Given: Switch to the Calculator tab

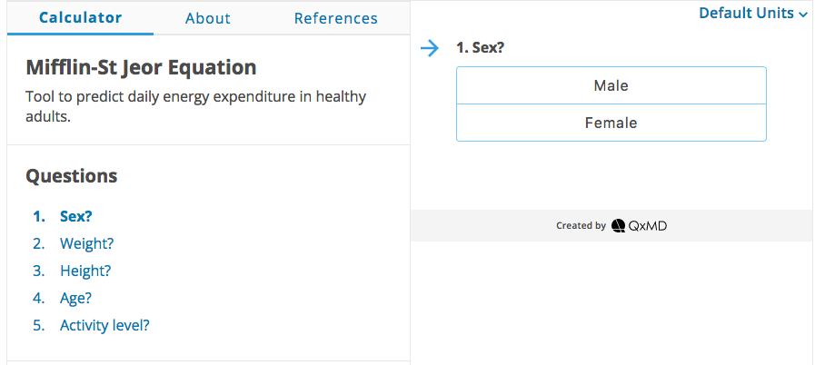Looking at the screenshot, I should pos(81,17).
